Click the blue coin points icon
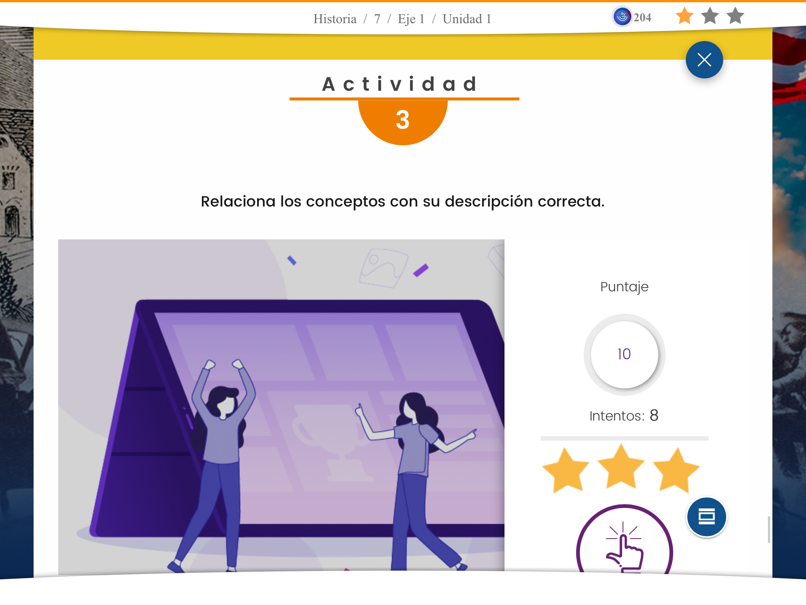The height and width of the screenshot is (605, 806). 622,17
